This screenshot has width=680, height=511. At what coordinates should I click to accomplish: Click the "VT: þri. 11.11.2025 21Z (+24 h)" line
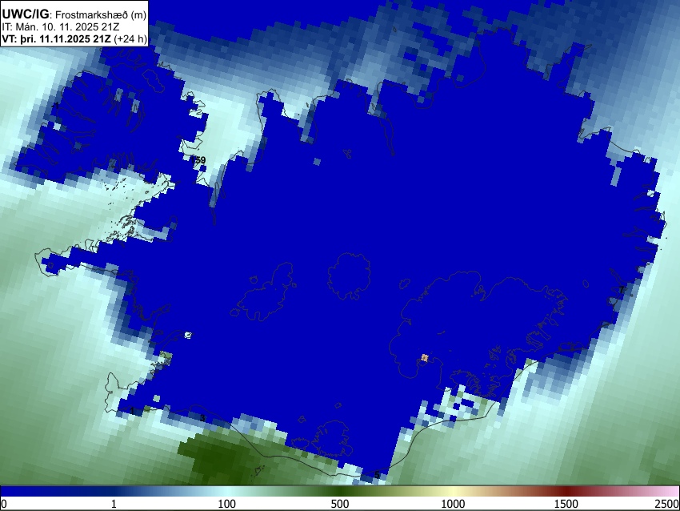click(74, 38)
